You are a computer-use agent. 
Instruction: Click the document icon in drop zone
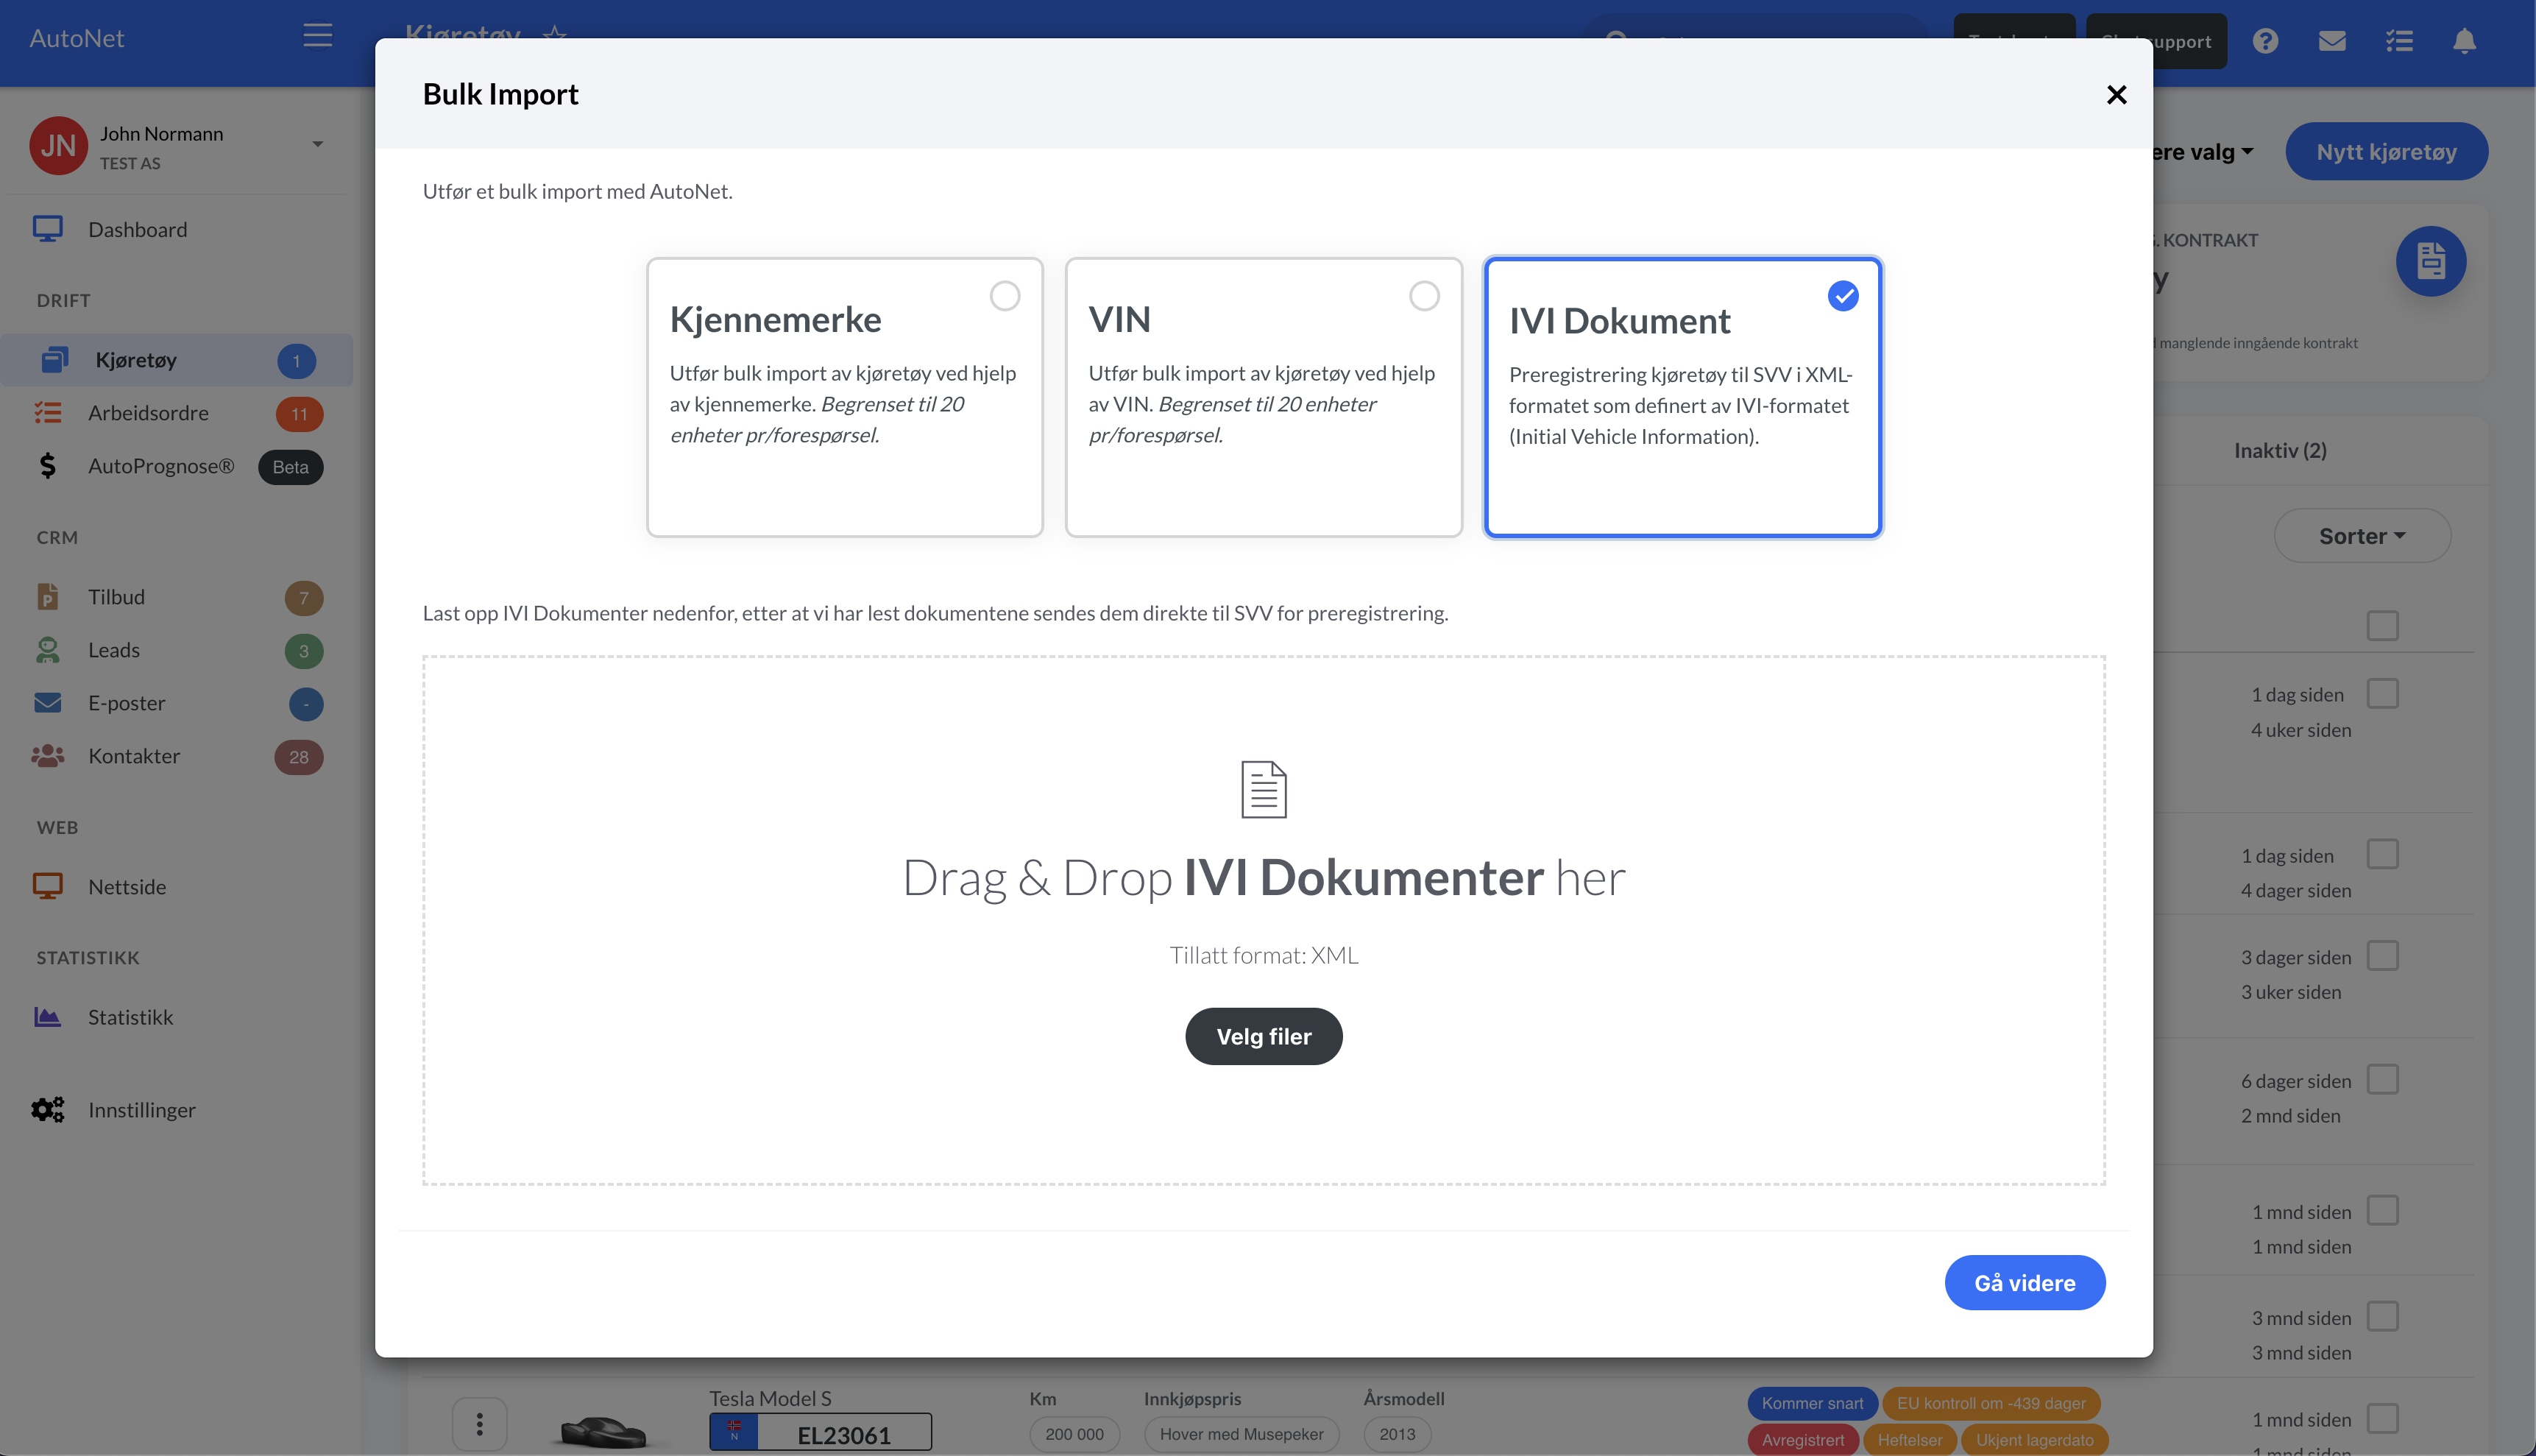[x=1264, y=789]
